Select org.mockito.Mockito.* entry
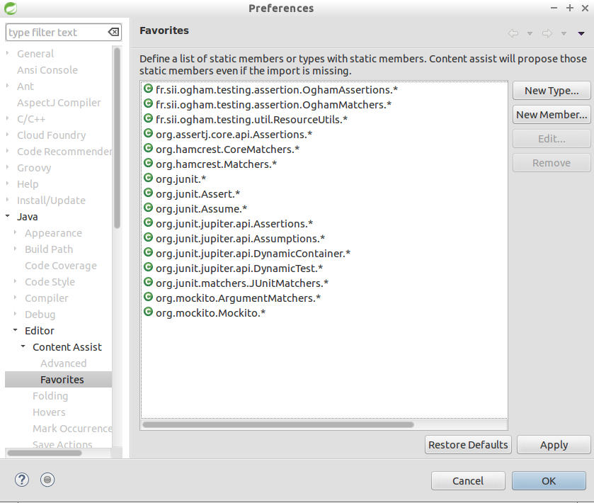 (210, 313)
